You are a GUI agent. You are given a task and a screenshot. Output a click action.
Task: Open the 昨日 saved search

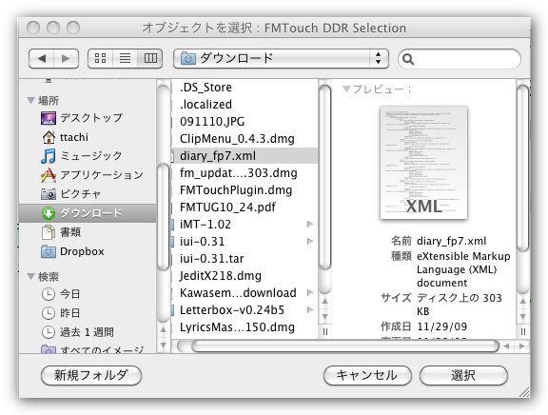pyautogui.click(x=69, y=313)
